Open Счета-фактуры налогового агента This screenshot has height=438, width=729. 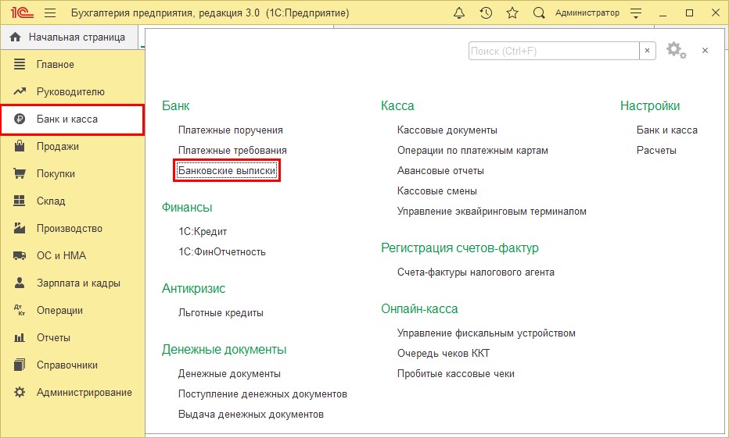[x=476, y=272]
